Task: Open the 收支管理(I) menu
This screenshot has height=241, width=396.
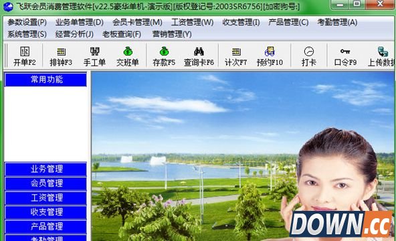Action: pyautogui.click(x=241, y=22)
